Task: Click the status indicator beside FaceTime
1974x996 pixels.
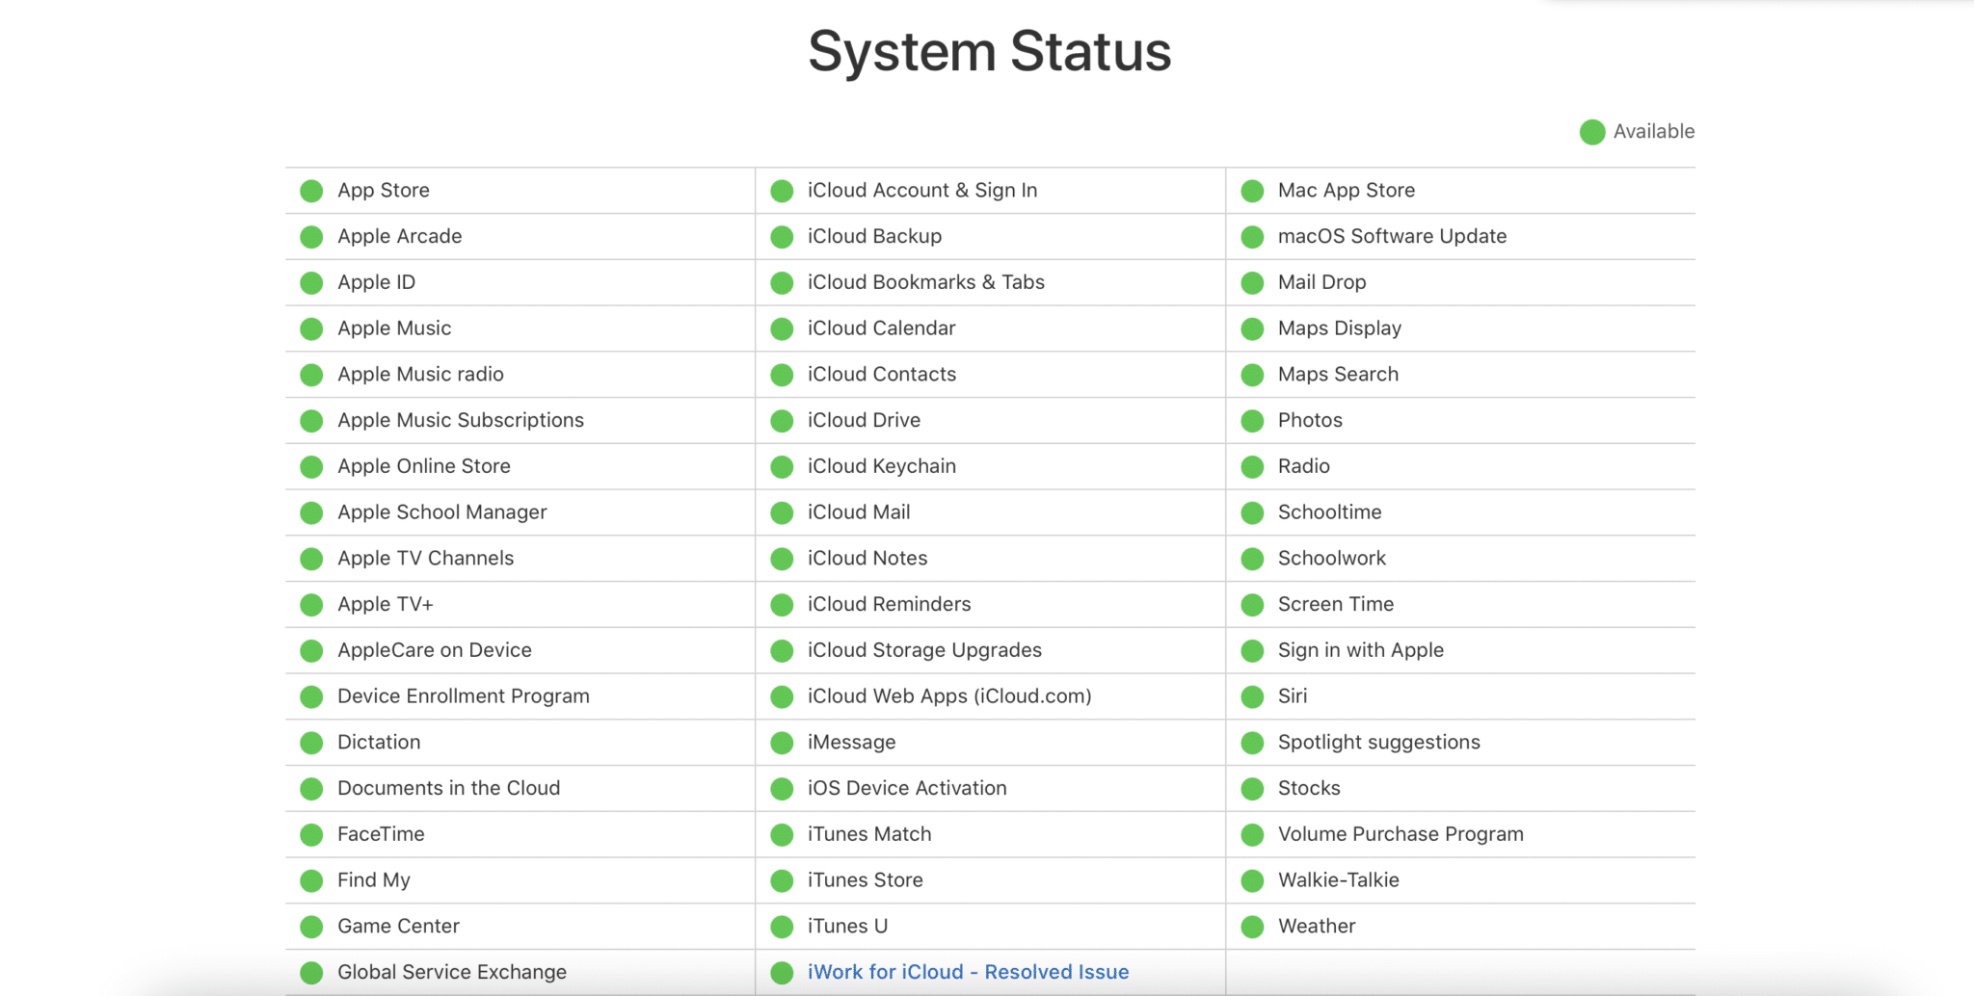Action: click(310, 833)
